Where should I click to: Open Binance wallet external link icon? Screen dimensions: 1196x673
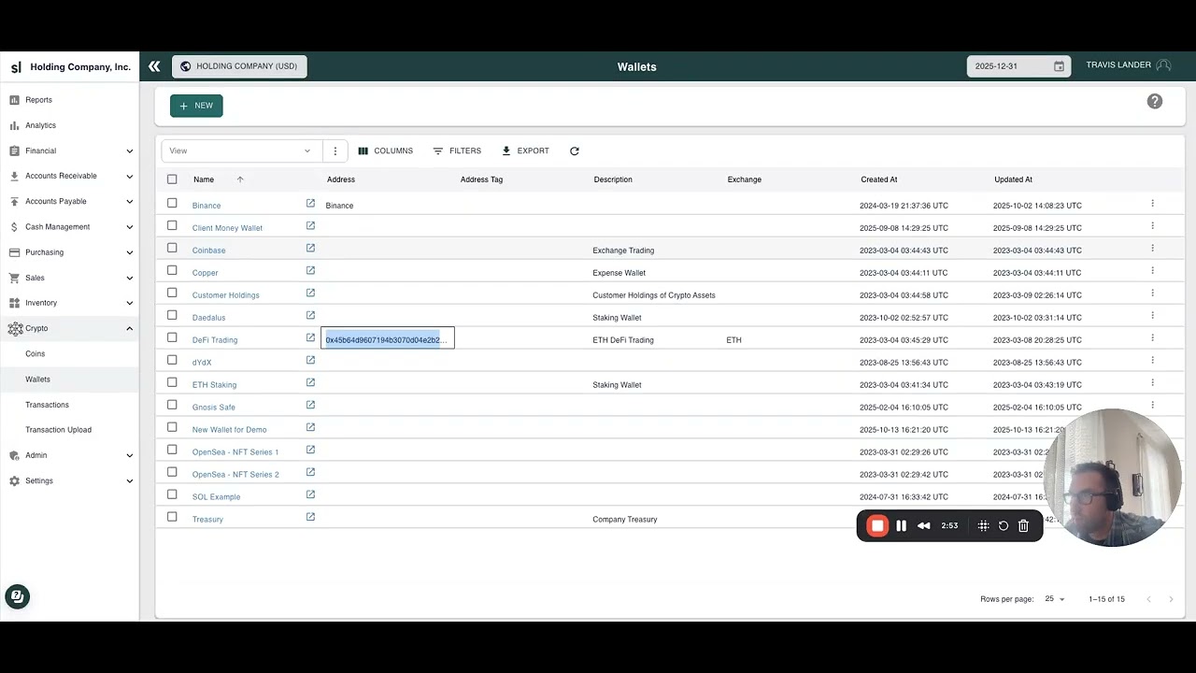click(310, 203)
